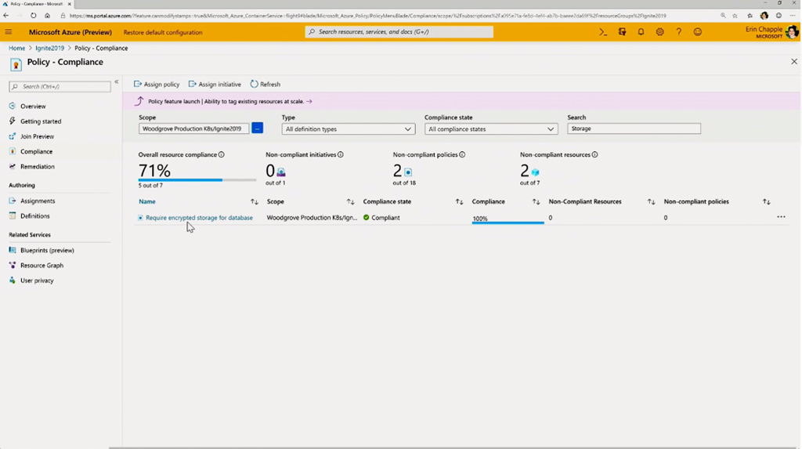The height and width of the screenshot is (449, 802).
Task: Click the help question mark icon
Action: point(678,32)
